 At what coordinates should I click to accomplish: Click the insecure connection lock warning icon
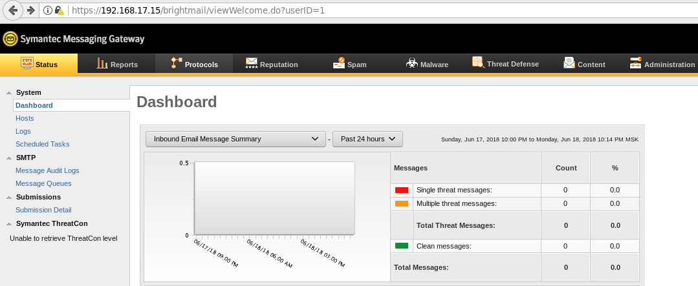[x=60, y=10]
